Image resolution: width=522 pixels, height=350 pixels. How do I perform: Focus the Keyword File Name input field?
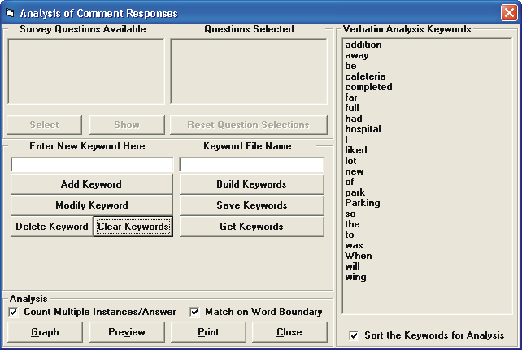tap(251, 165)
